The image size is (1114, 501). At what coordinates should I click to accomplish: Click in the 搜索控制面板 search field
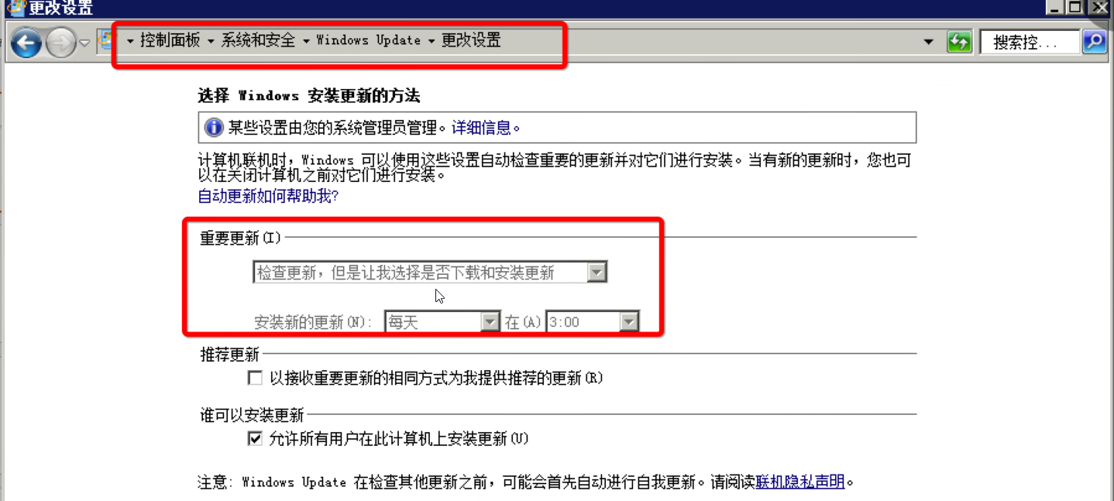pos(1030,42)
